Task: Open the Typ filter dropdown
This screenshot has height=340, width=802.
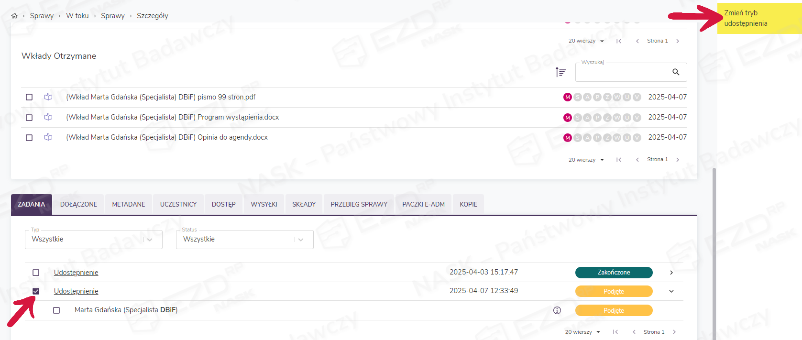Action: click(x=93, y=240)
